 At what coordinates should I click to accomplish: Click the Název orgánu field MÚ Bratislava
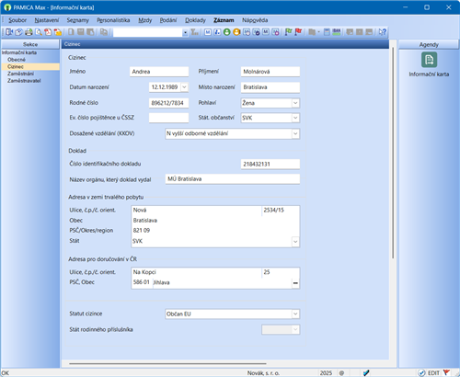coord(233,179)
